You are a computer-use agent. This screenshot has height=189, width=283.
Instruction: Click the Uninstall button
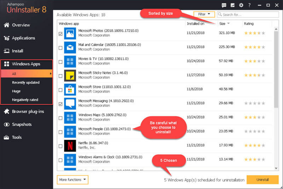pyautogui.click(x=262, y=180)
